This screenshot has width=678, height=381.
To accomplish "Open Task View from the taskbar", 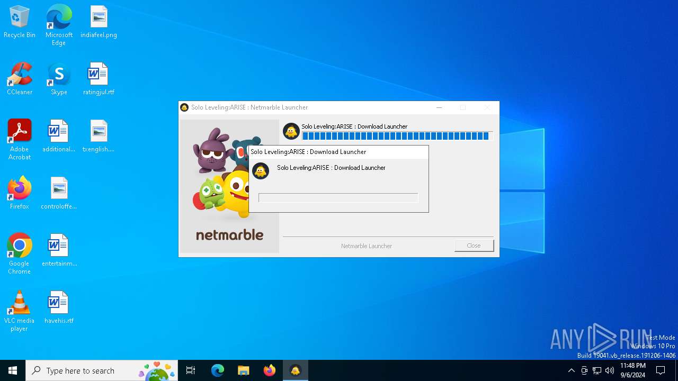I will point(191,370).
